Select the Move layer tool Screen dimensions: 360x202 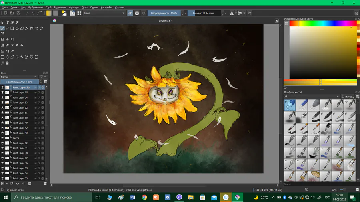[7, 39]
